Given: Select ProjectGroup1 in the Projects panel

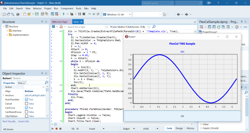Looking at the screenshot, I should (x=210, y=32).
